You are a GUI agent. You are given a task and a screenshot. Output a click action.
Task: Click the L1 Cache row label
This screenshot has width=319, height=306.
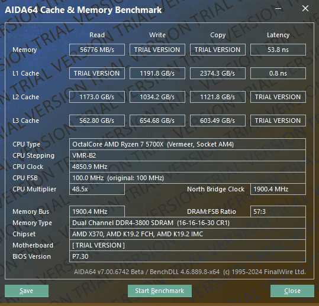25,73
